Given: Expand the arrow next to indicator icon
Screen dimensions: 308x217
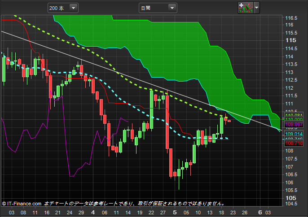Looking at the screenshot, I should point(256,8).
